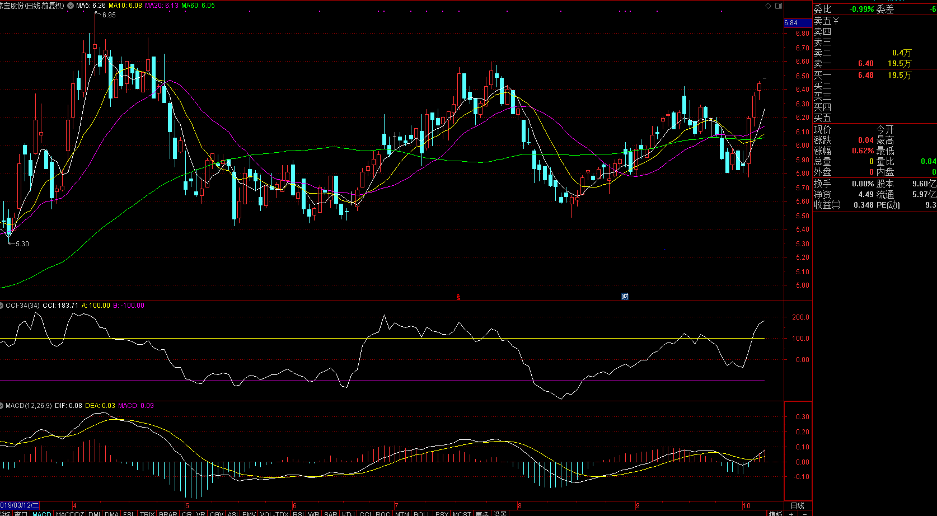Click the red S marker on the chart
This screenshot has width=937, height=516.
coord(458,297)
